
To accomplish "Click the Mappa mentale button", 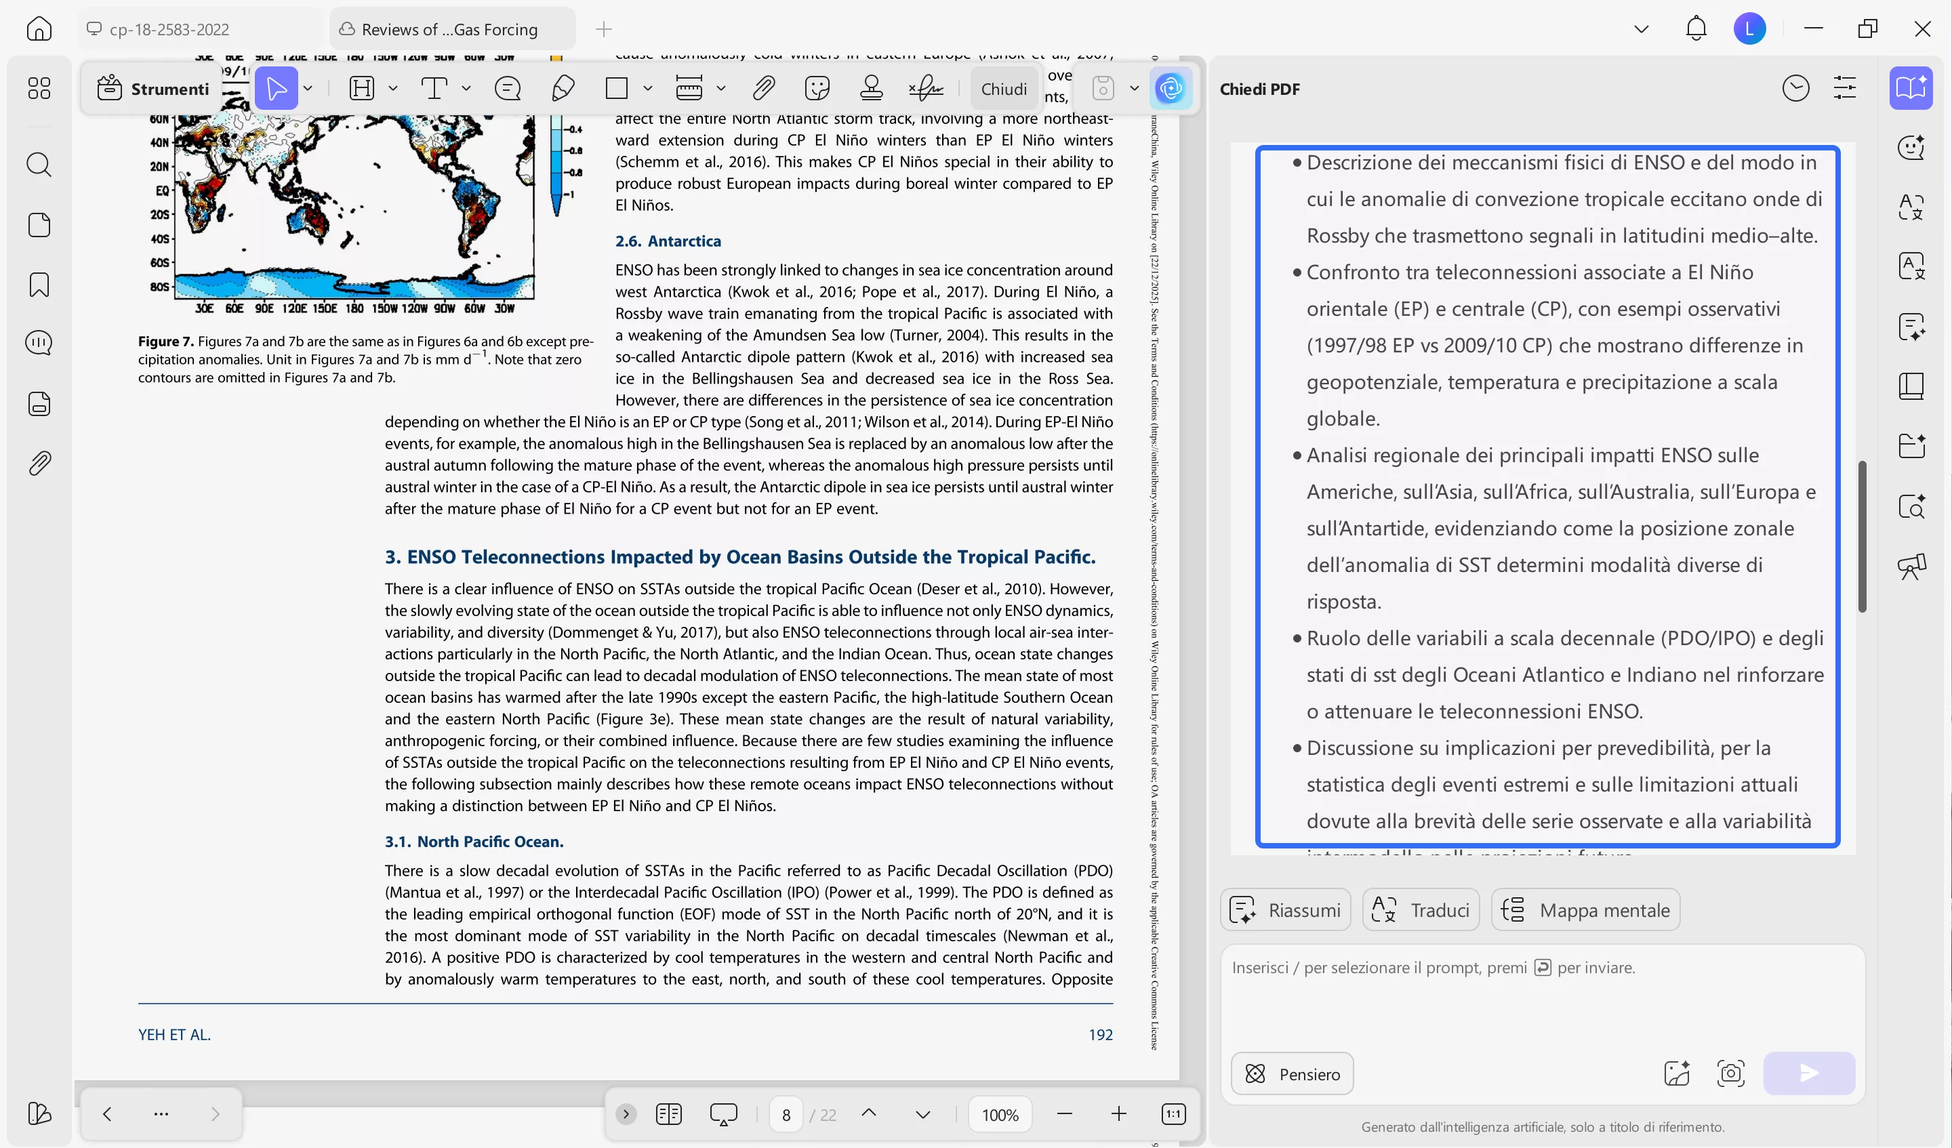I will (x=1585, y=910).
